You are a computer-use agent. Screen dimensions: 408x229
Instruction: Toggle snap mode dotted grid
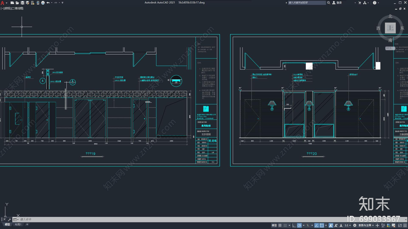285,225
